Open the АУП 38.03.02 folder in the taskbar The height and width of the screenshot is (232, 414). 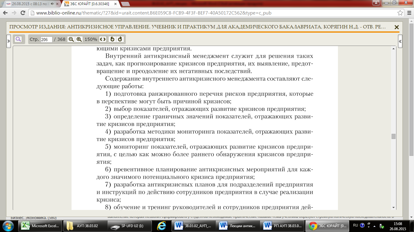tap(85, 226)
